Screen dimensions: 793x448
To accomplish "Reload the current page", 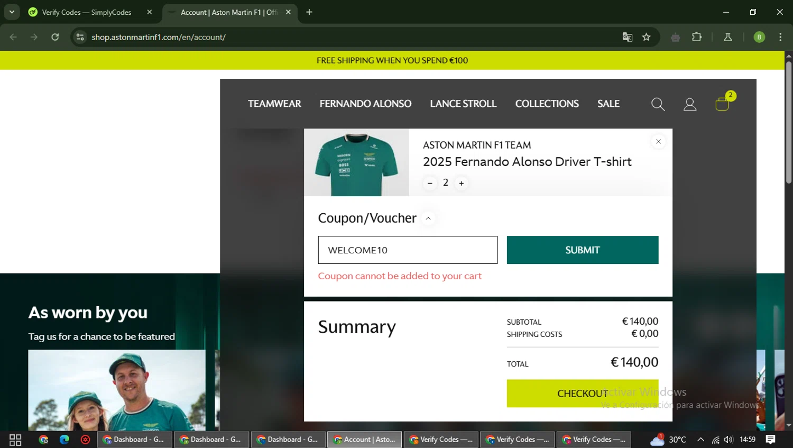I will point(55,37).
